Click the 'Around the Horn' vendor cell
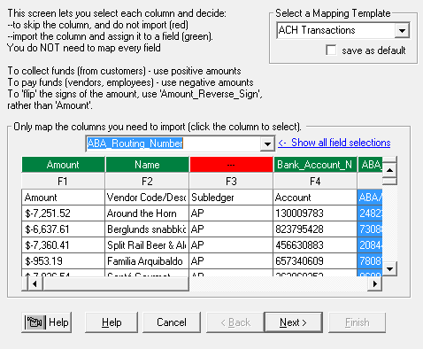 (x=147, y=213)
